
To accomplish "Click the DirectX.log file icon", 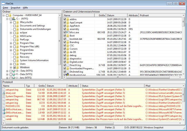I will point(68,65).
